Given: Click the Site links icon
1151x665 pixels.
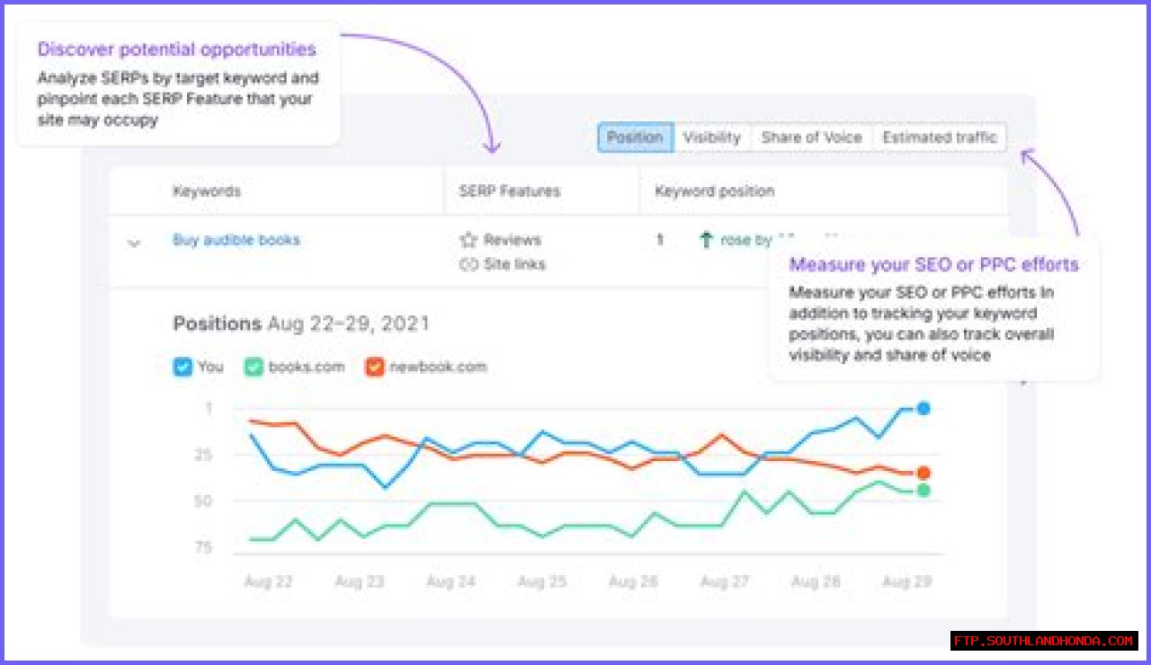Looking at the screenshot, I should point(468,264).
